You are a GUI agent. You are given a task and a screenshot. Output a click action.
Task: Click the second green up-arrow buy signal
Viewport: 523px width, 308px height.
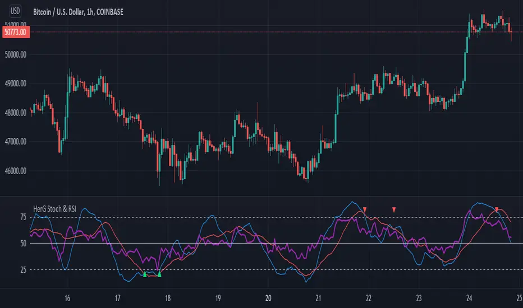[159, 274]
